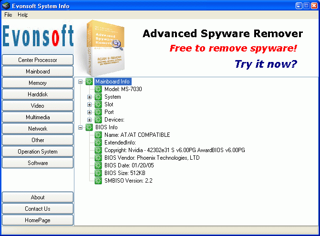This screenshot has height=236, width=320.
Task: Click the icon next to BIOS Size row
Action: click(98, 173)
